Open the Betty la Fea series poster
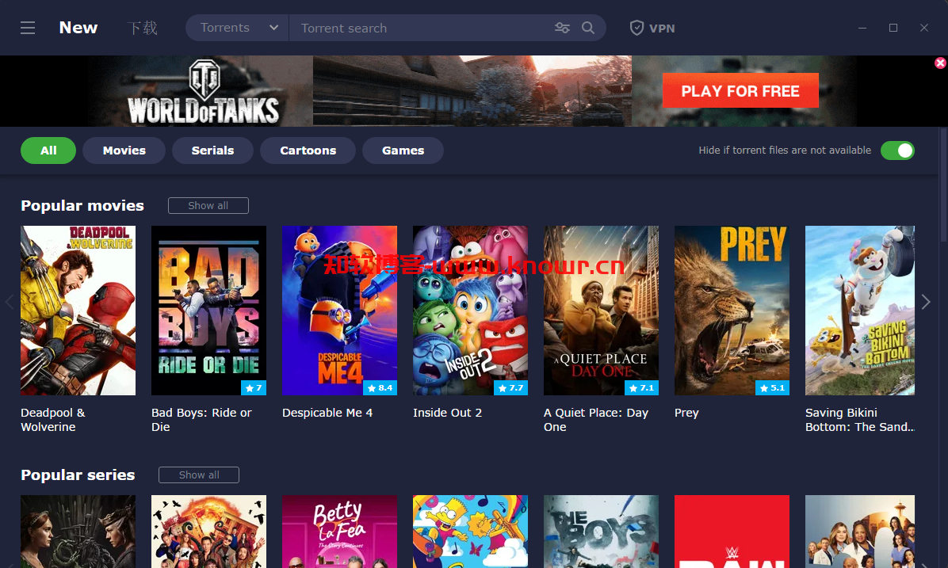Viewport: 948px width, 568px height. [x=340, y=532]
